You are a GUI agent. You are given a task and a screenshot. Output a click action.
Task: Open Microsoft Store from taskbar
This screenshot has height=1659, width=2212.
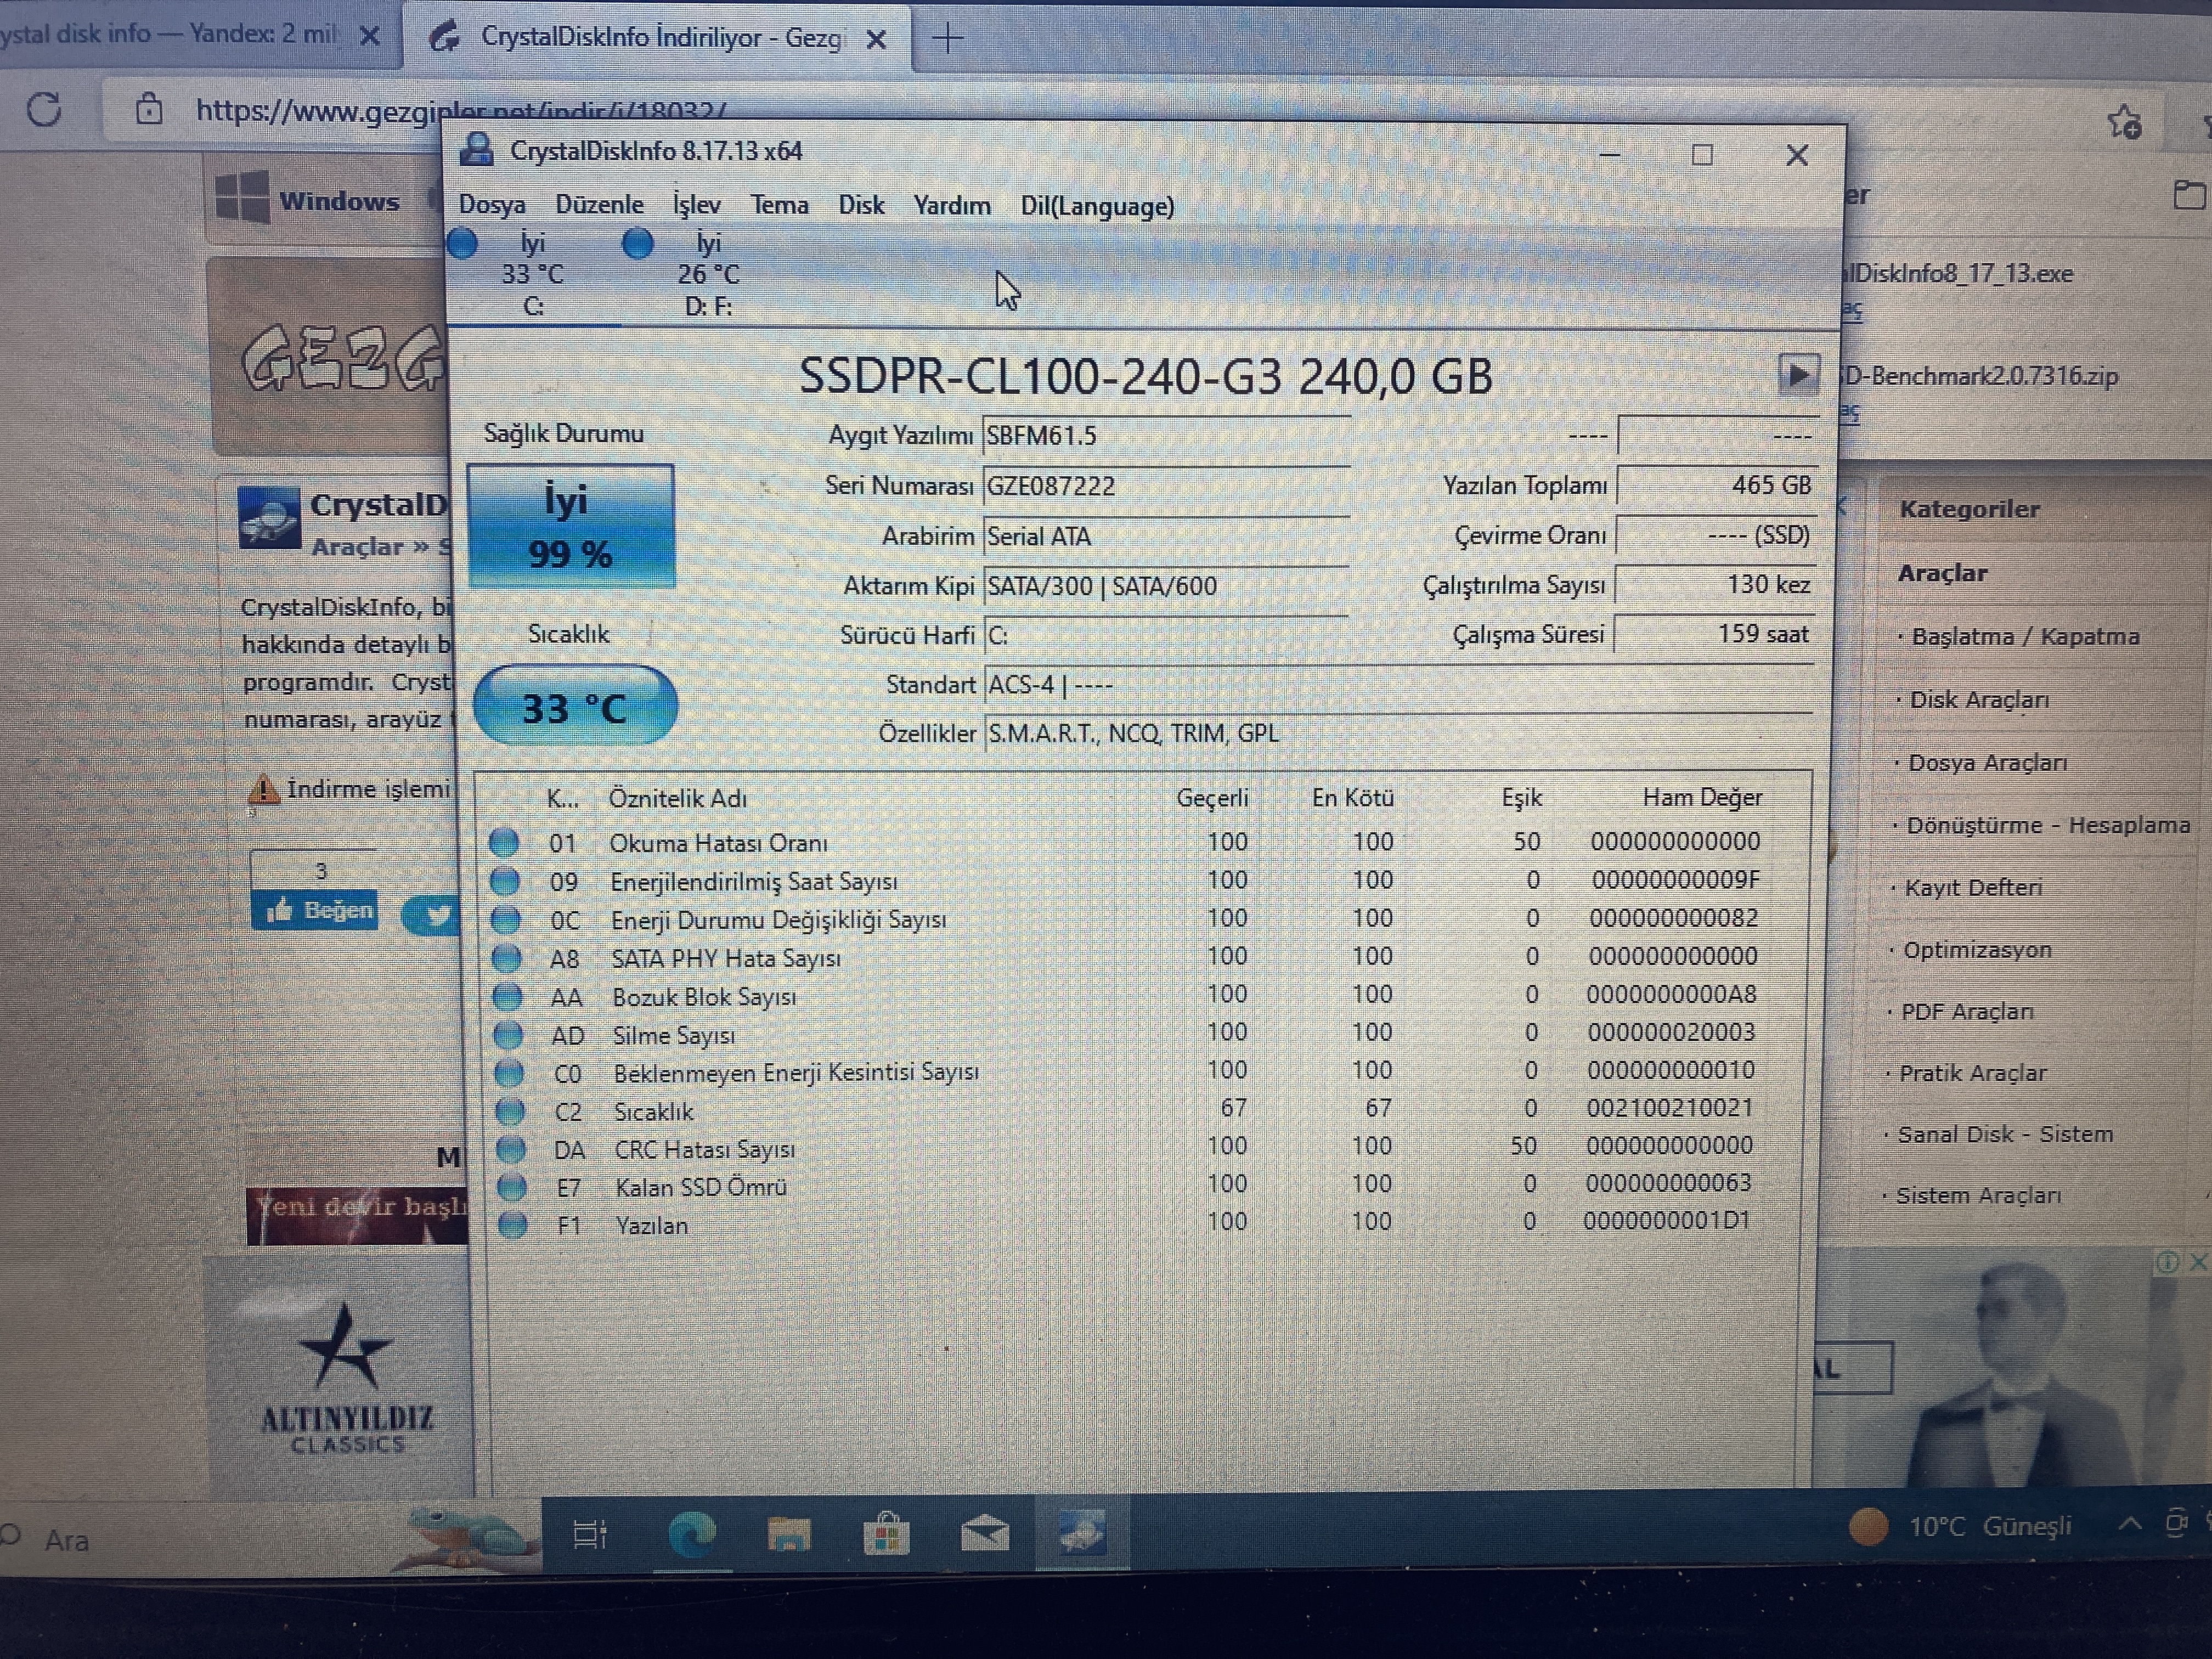point(886,1533)
